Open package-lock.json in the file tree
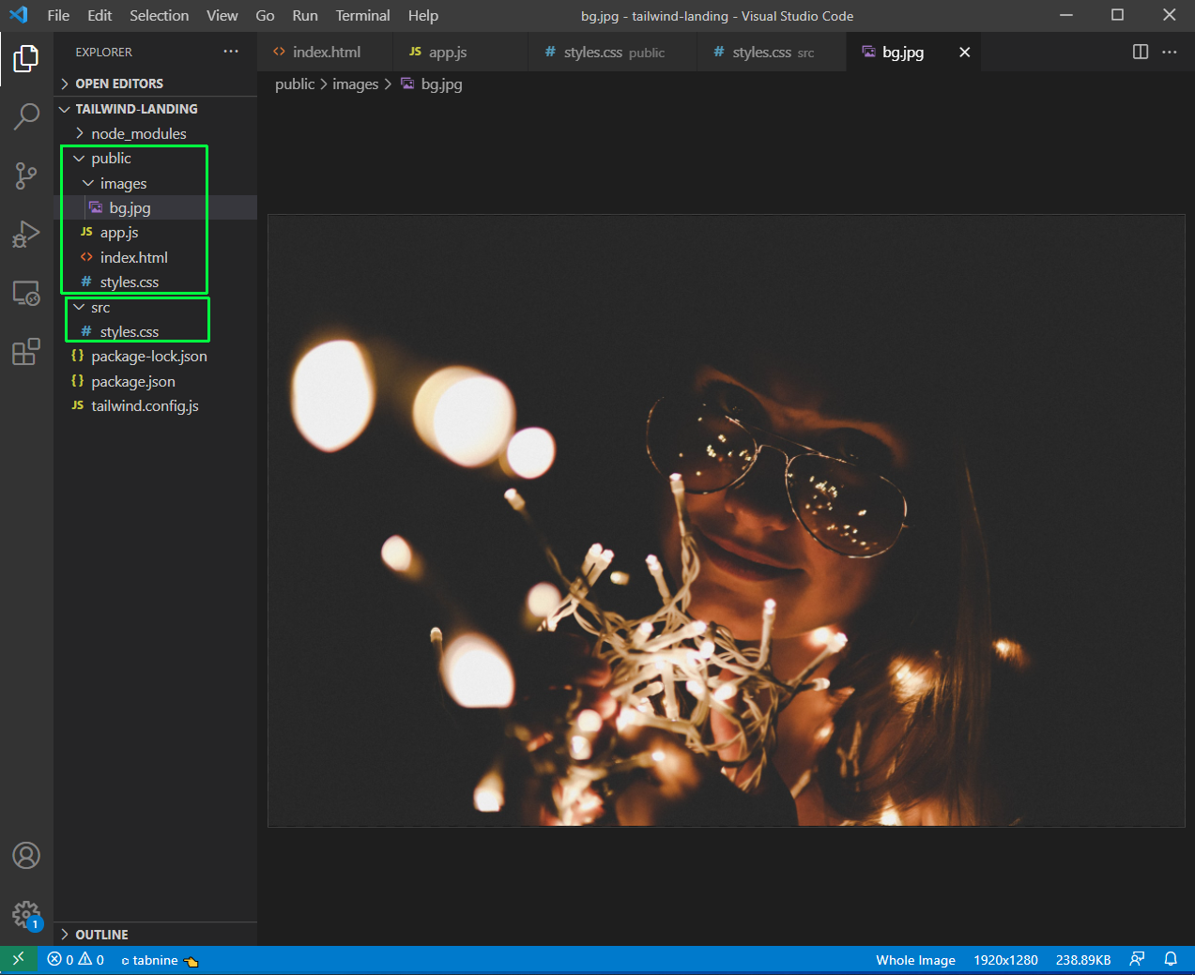This screenshot has height=975, width=1195. click(156, 356)
